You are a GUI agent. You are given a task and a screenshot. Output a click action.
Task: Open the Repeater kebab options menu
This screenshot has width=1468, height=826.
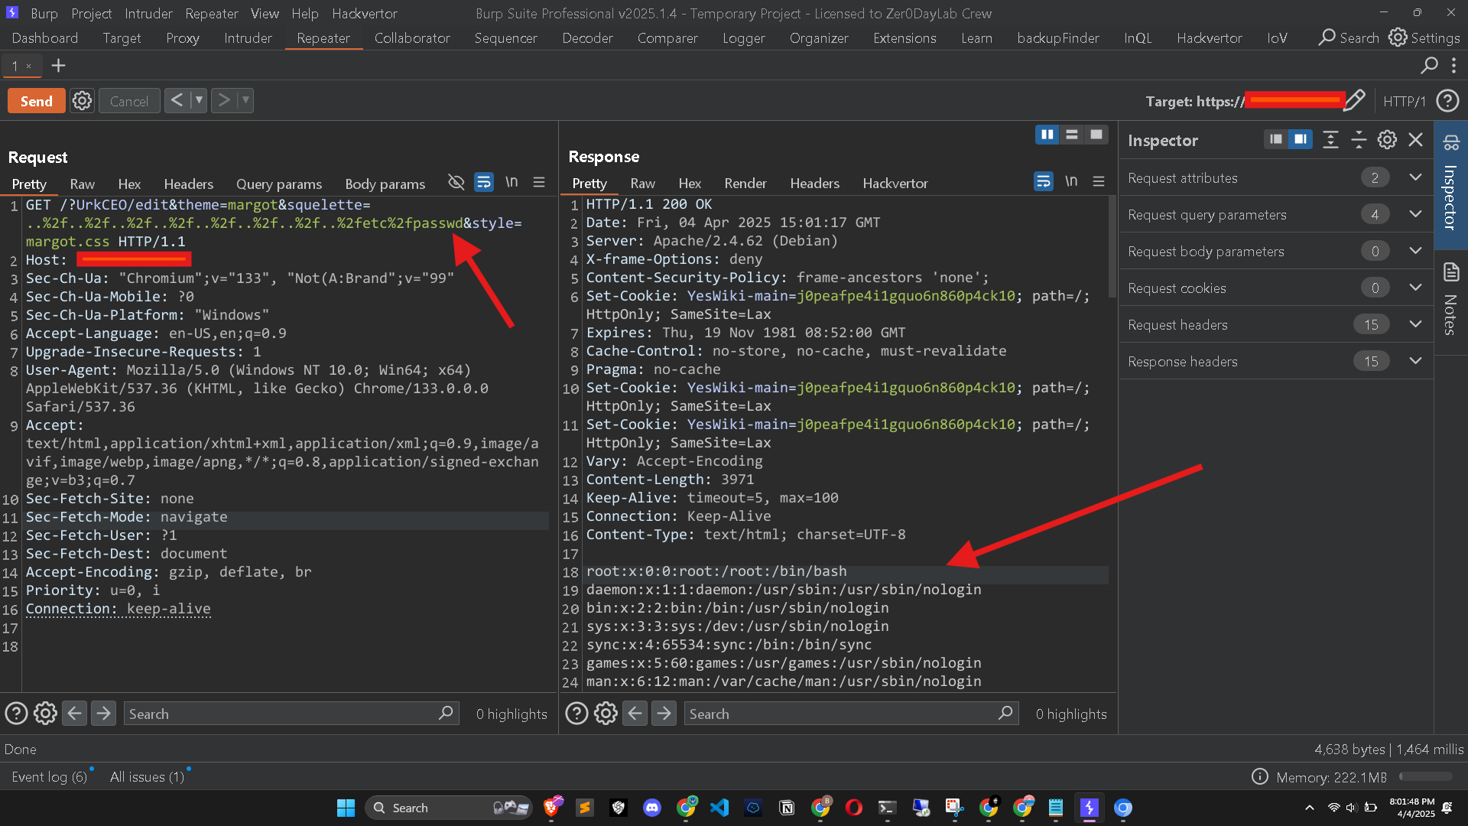[1453, 66]
